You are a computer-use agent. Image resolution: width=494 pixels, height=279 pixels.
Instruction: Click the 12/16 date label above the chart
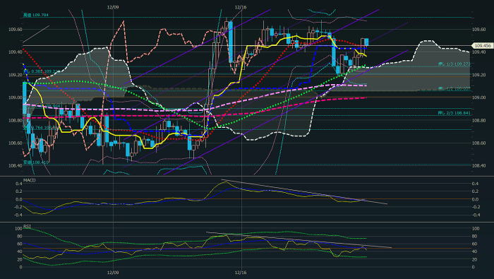[x=241, y=7]
